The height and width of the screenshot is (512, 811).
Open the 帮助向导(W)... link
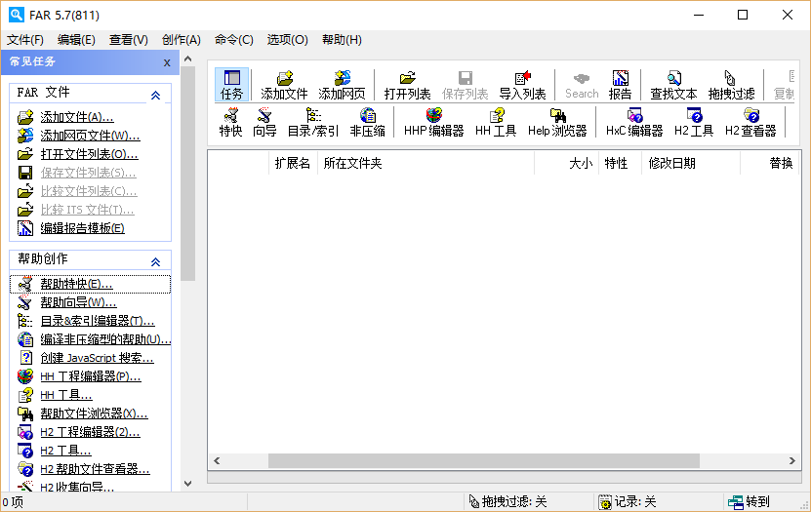78,302
